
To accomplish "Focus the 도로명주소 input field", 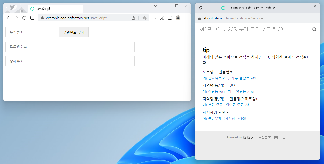I will [70, 47].
